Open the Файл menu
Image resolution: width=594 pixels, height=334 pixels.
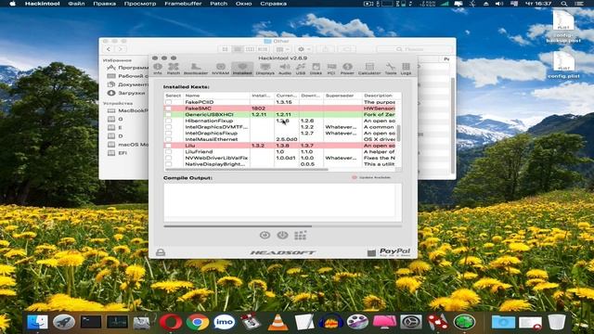tap(76, 4)
